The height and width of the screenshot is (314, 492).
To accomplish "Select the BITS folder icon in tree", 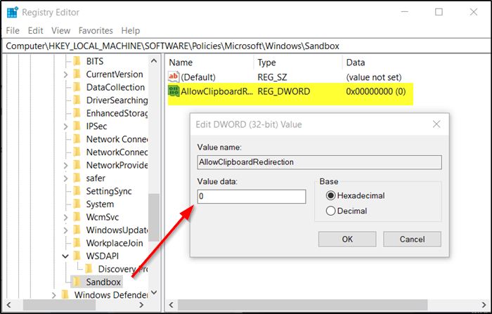I will [77, 61].
